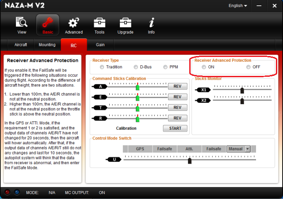Click the GPS mode segment

coord(140,149)
